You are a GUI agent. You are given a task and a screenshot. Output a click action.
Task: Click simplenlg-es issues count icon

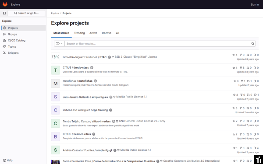coord(255,95)
